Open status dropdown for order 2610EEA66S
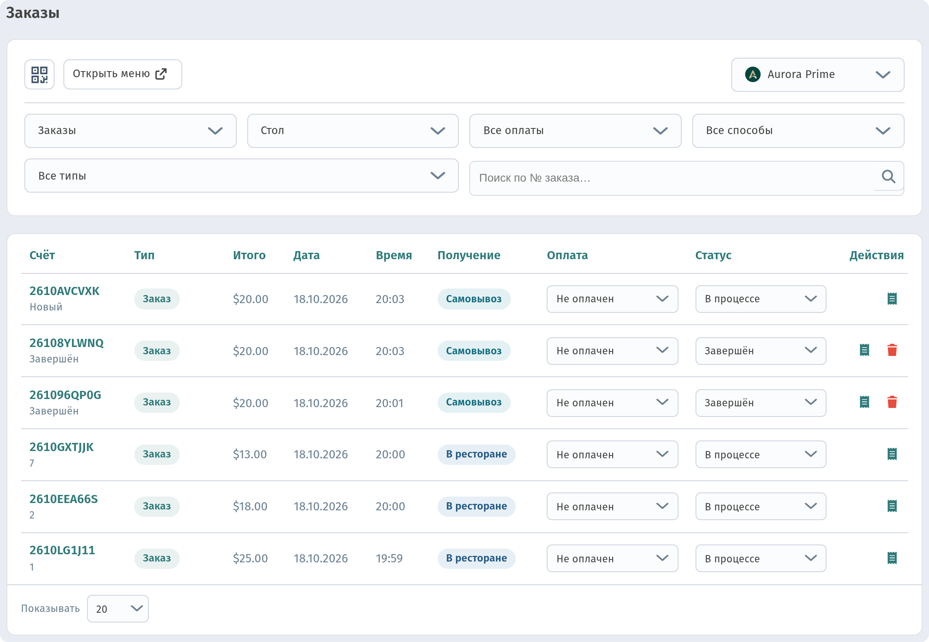The height and width of the screenshot is (642, 929). (761, 506)
